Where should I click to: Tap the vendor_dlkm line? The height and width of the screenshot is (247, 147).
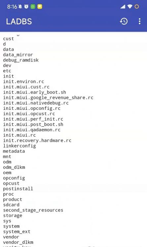point(18,242)
